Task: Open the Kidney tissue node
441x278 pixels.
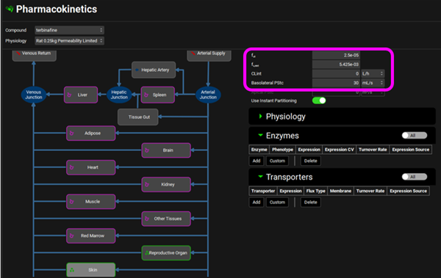Action: [x=166, y=185]
